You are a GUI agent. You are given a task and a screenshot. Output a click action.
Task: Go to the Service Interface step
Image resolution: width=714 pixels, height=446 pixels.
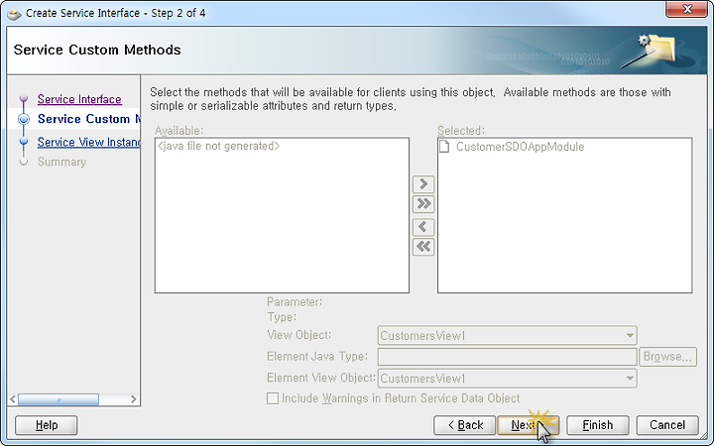pos(79,99)
